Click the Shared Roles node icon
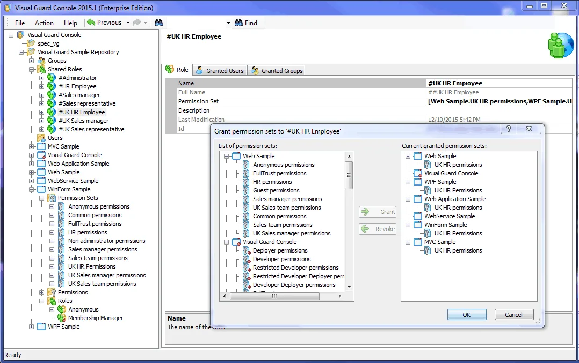 click(42, 69)
